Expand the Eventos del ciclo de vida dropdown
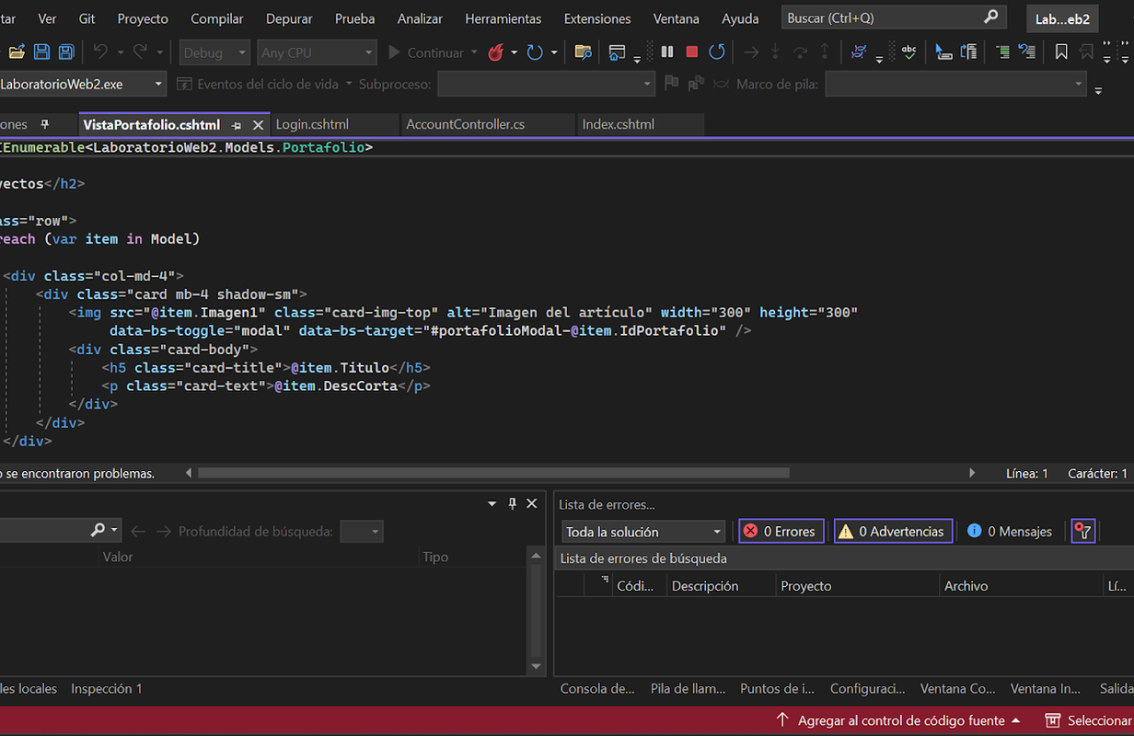Screen dimensions: 1134x736 (x=349, y=84)
